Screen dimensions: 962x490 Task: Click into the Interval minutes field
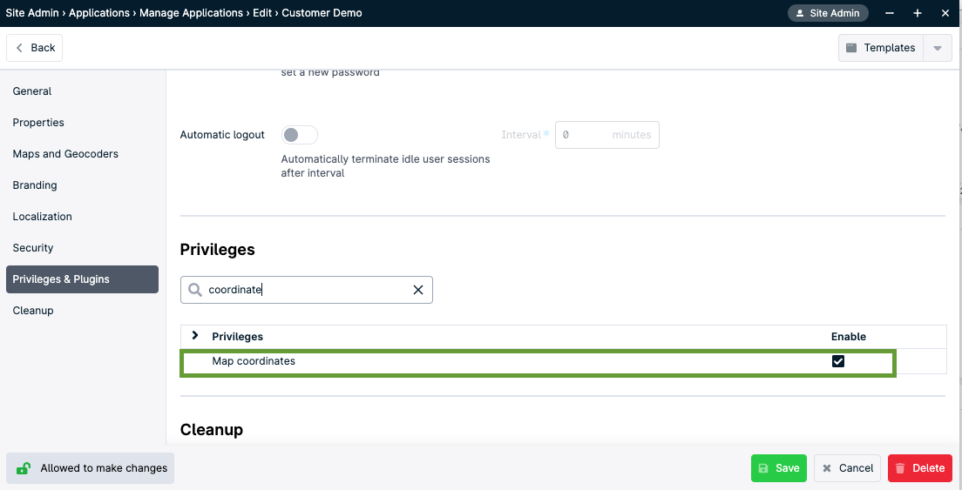click(x=606, y=135)
